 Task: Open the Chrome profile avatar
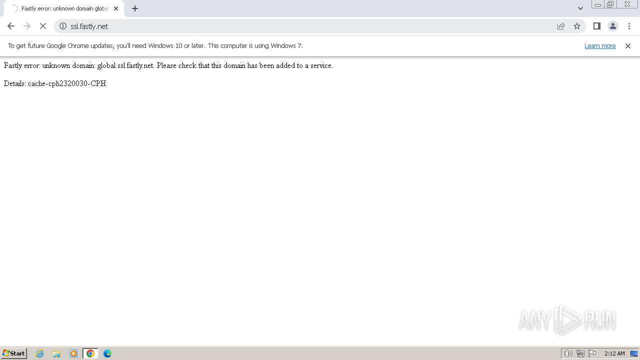pyautogui.click(x=613, y=26)
